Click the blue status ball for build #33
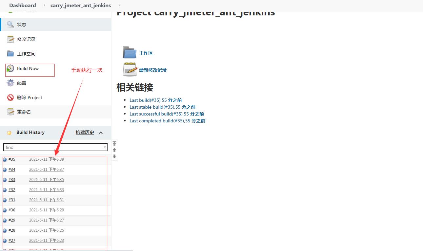423x251 pixels. pyautogui.click(x=5, y=180)
